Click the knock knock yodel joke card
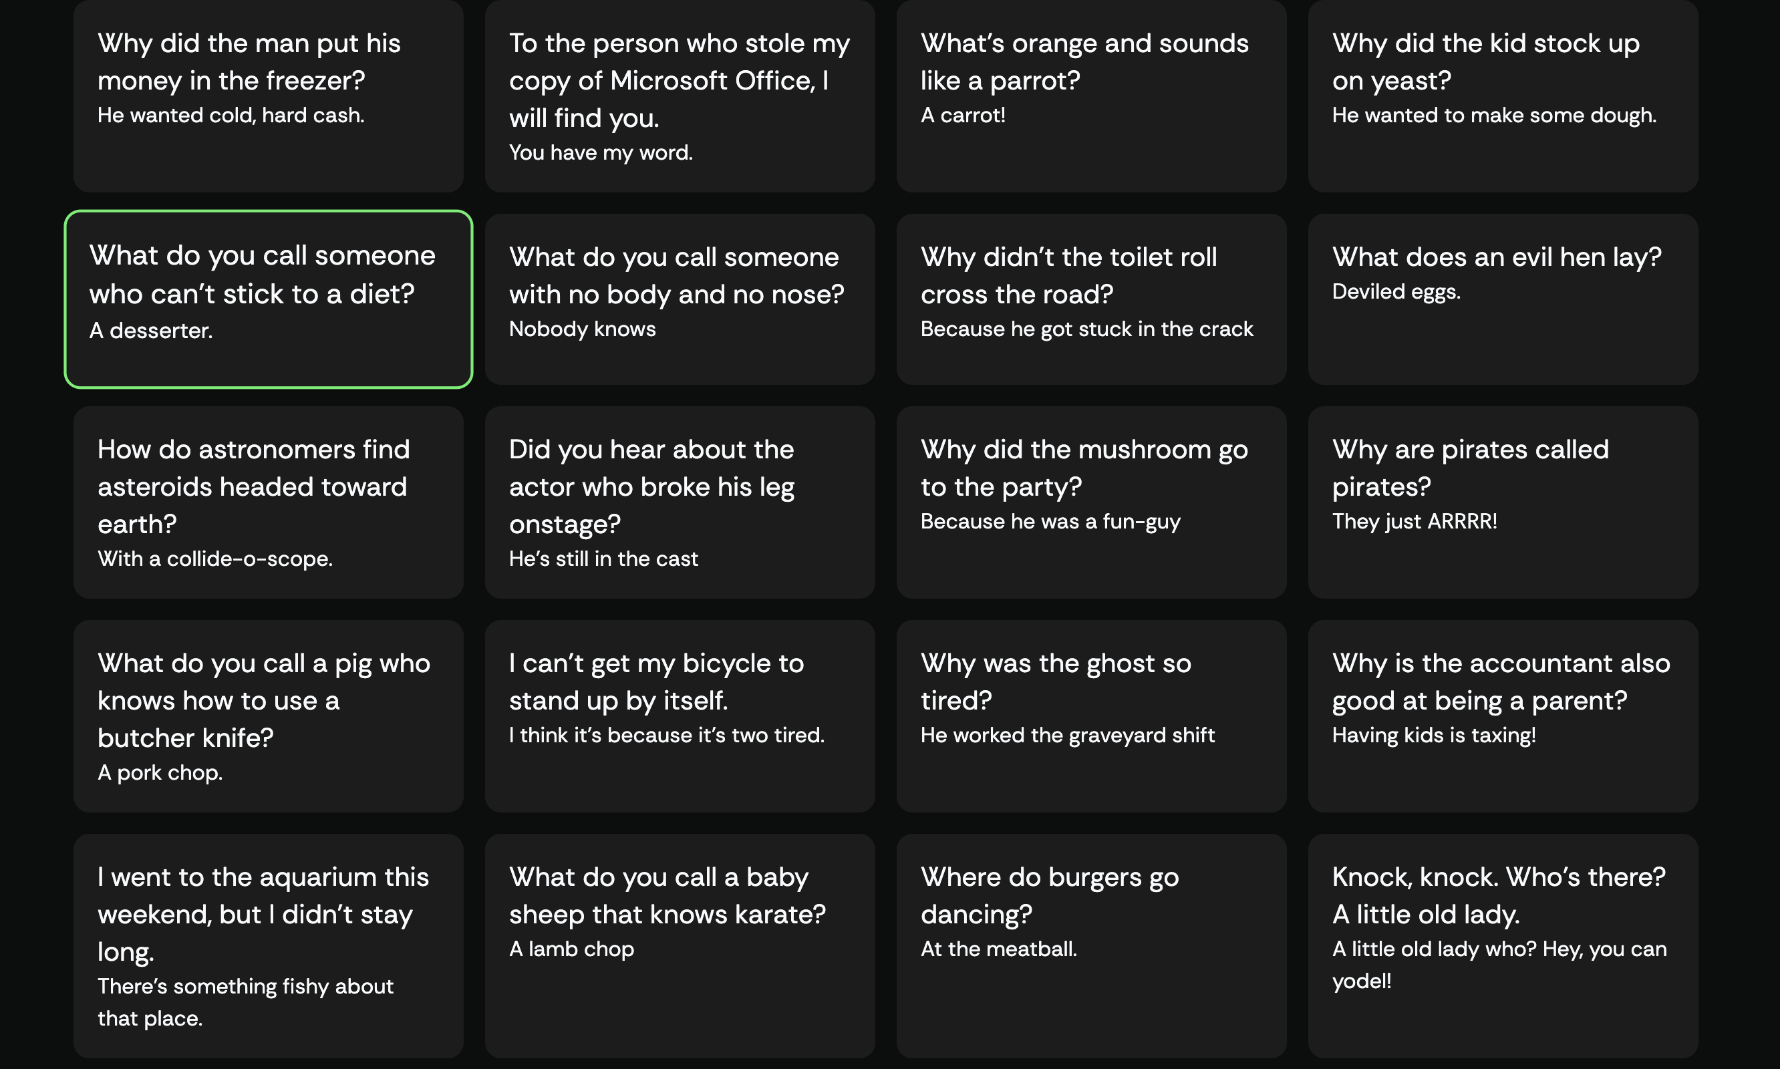Screen dimensions: 1780x1069 [x=1503, y=946]
